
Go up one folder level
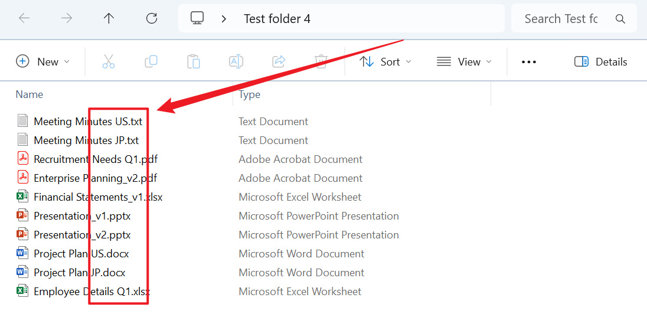[x=109, y=18]
